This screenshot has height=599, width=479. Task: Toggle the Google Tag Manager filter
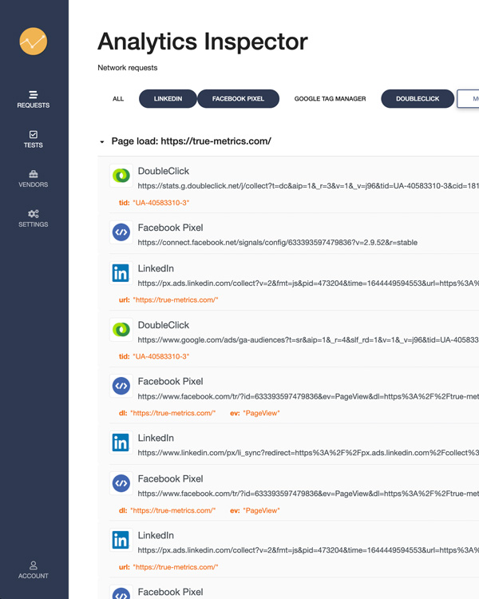(330, 98)
